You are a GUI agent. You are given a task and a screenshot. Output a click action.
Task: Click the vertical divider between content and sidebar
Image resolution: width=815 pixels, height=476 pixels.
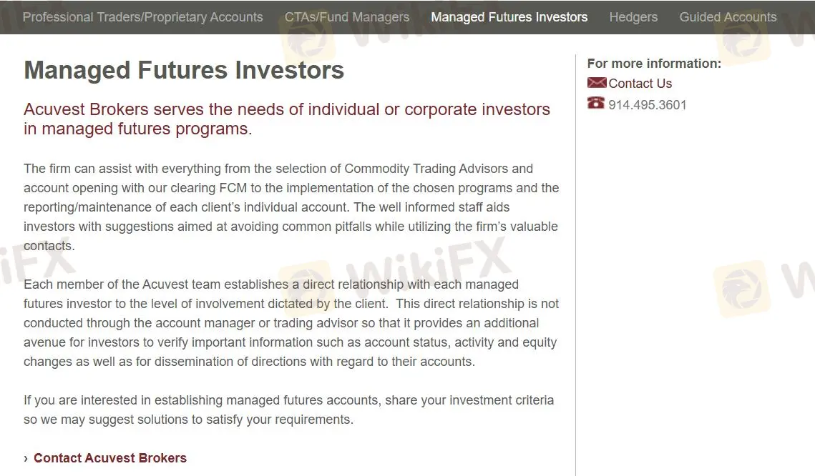coord(575,250)
